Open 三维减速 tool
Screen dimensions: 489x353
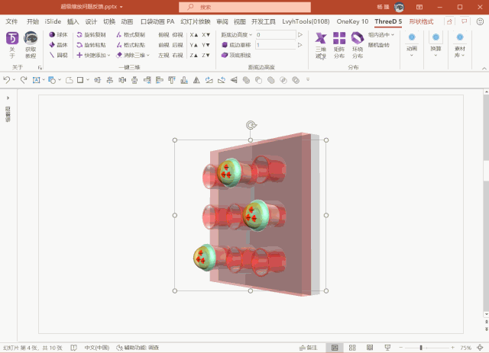tap(321, 46)
